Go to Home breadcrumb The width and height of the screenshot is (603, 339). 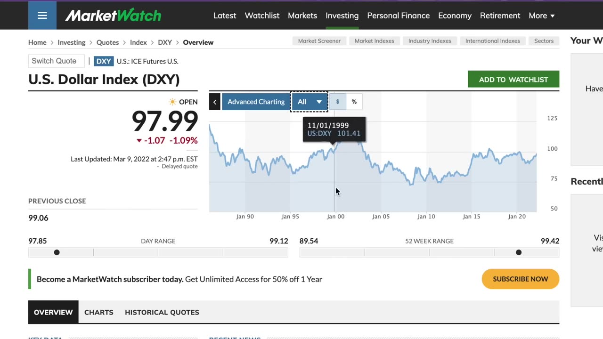pyautogui.click(x=37, y=42)
